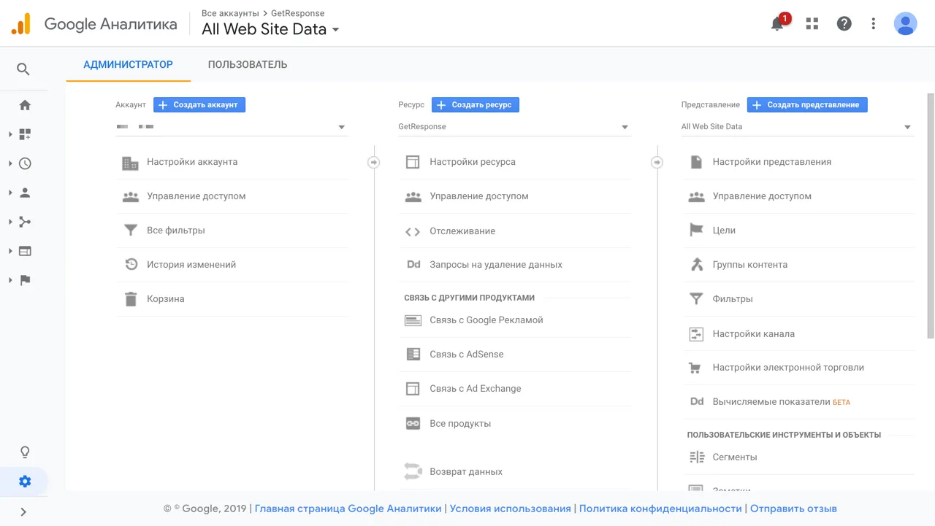Click the Сегменты icon
The image size is (935, 526).
[696, 457]
